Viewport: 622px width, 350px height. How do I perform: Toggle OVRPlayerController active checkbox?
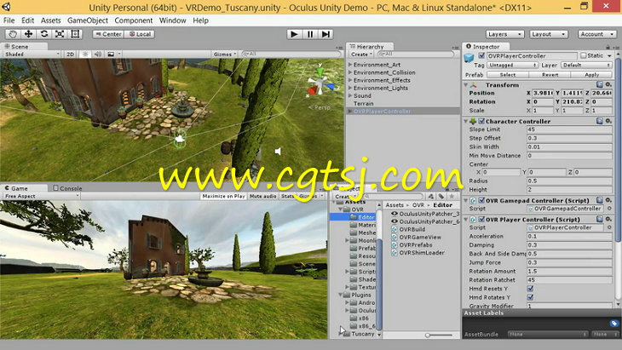481,56
